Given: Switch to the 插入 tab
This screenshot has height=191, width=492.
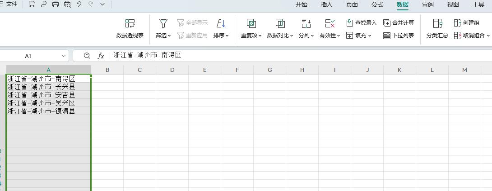Looking at the screenshot, I should 327,4.
